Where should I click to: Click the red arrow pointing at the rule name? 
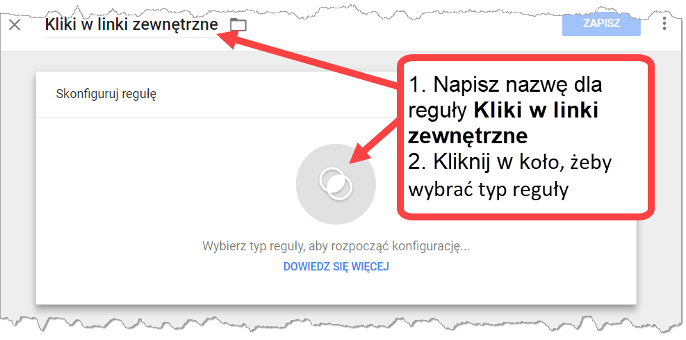click(x=307, y=60)
